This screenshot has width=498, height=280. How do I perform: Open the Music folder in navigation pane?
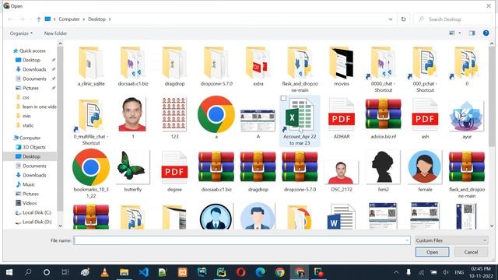[29, 184]
